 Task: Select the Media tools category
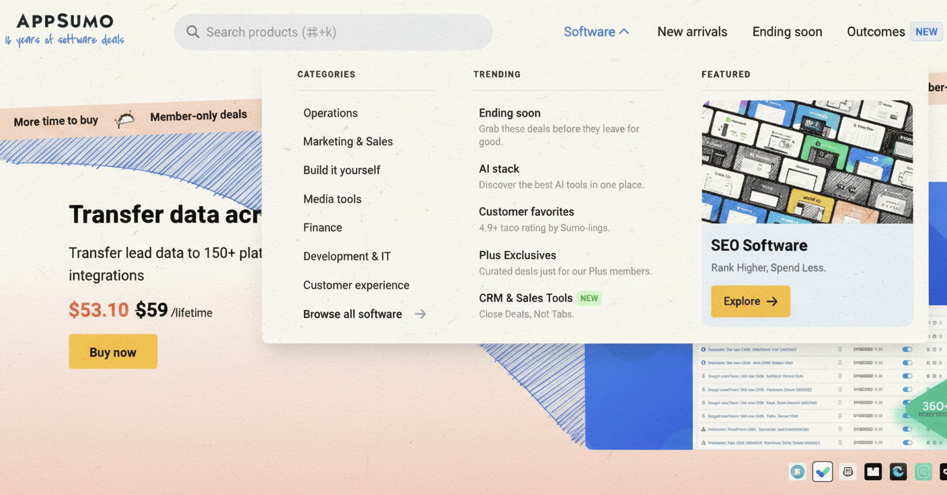click(332, 199)
